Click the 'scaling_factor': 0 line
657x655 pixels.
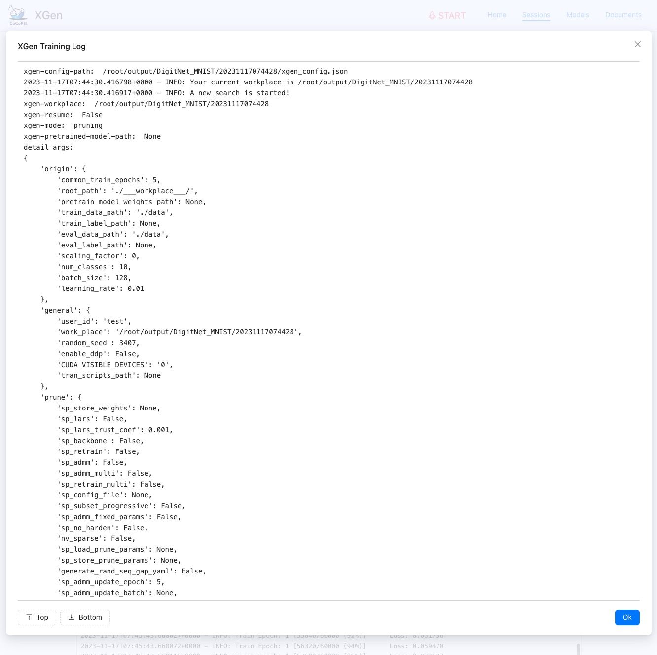(98, 256)
